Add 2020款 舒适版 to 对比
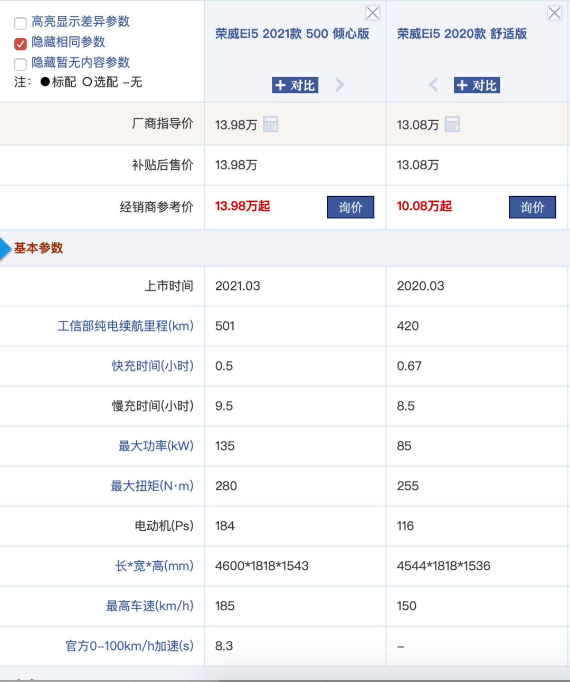 477,85
